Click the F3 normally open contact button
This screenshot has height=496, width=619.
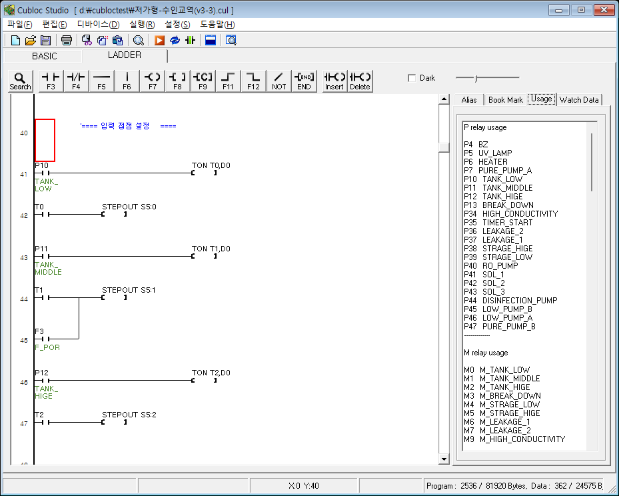click(51, 81)
